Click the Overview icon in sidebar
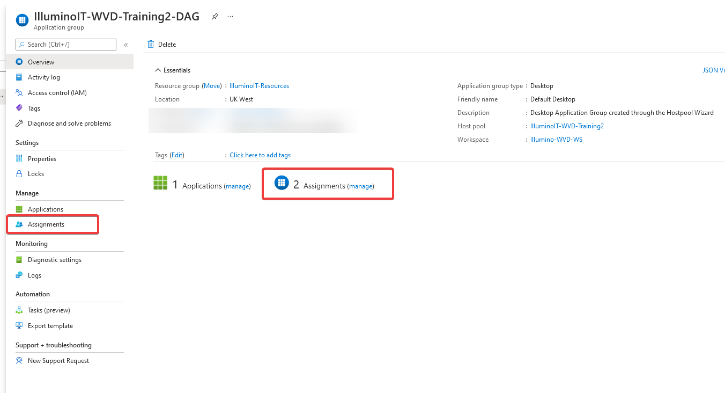Image resolution: width=725 pixels, height=393 pixels. click(x=19, y=62)
